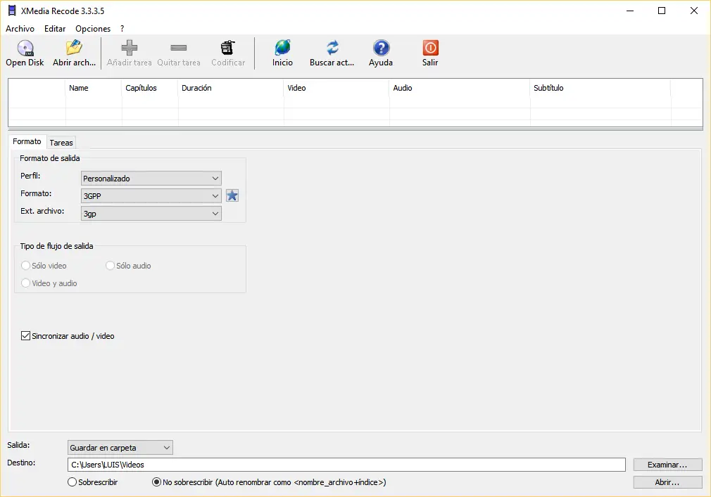The image size is (711, 497).
Task: Open the Ayuda help icon
Action: click(x=381, y=48)
